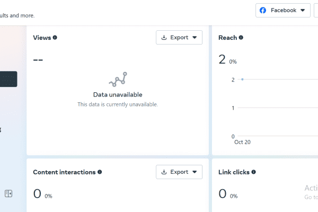Viewport: 318px width, 212px height.
Task: Click the Reach total value 2
Action: click(222, 59)
